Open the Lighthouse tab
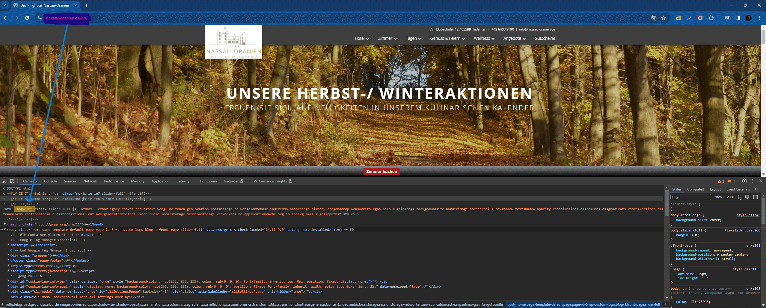Viewport: 766px width, 308px height. pyautogui.click(x=208, y=181)
